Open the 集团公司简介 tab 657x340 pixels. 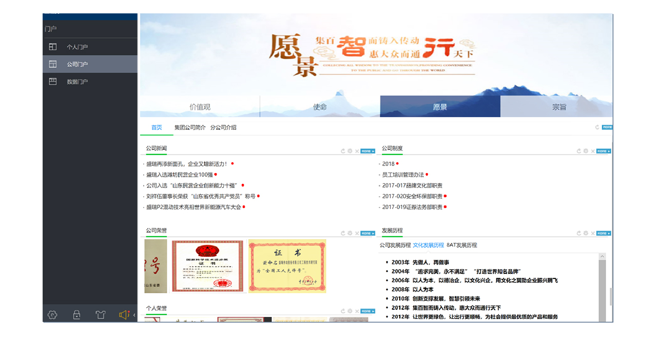pyautogui.click(x=190, y=127)
